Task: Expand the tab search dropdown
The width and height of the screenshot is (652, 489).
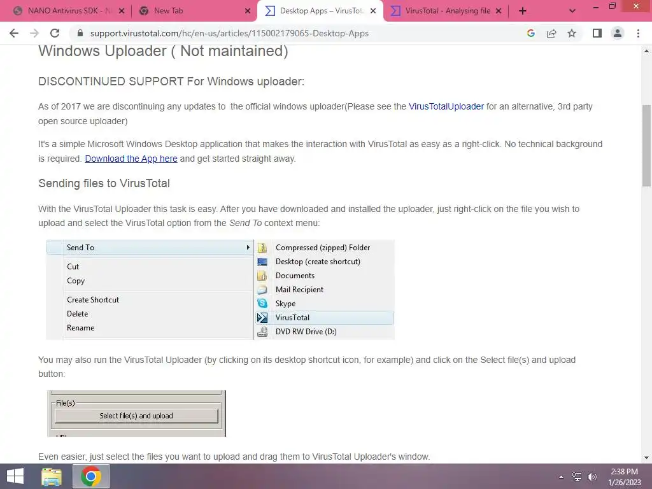Action: (572, 11)
